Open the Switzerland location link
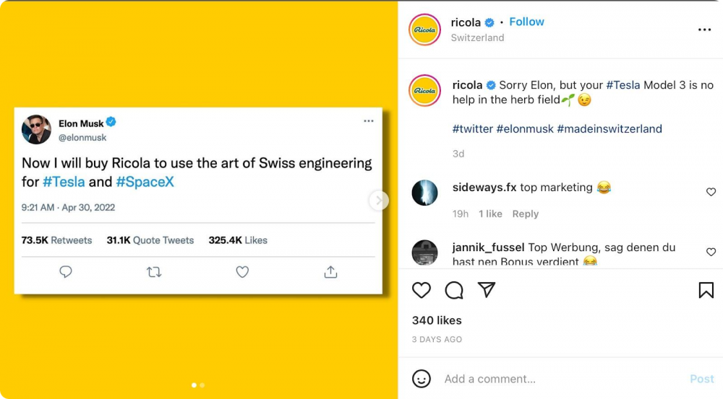The image size is (723, 399). (477, 38)
